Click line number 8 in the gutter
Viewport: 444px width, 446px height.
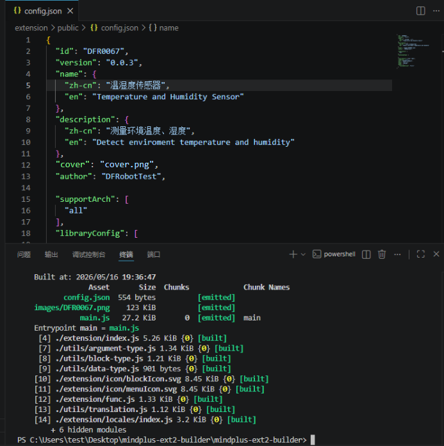tap(28, 119)
